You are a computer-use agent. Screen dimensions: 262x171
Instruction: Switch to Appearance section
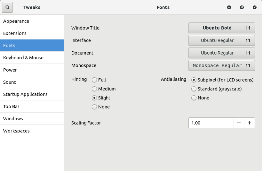click(x=16, y=21)
